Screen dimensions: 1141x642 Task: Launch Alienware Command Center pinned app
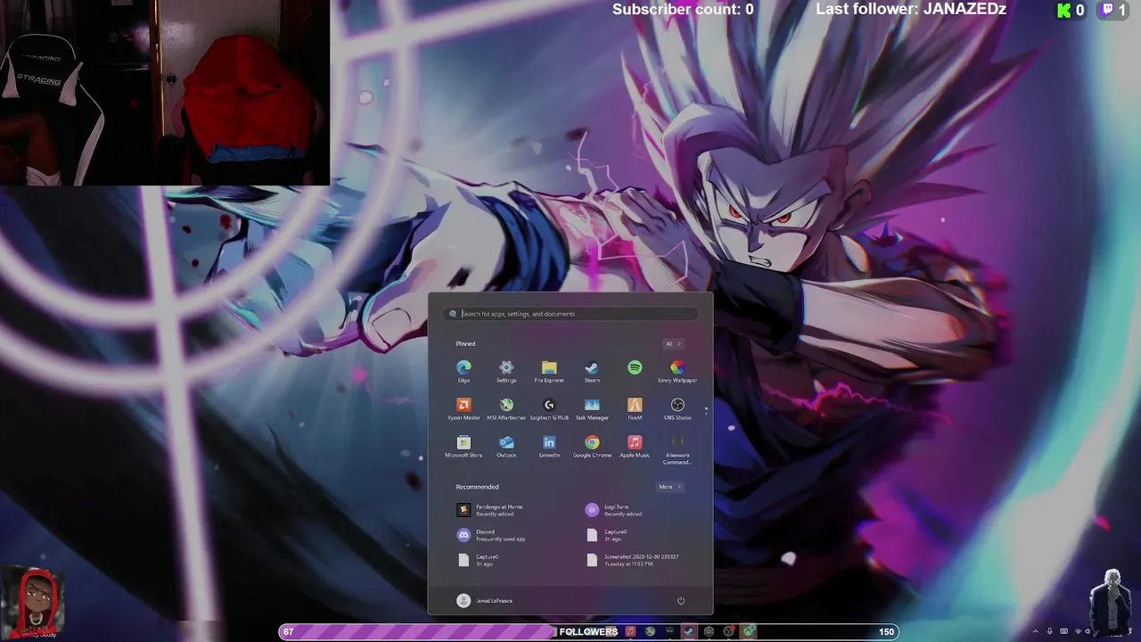[x=677, y=449]
